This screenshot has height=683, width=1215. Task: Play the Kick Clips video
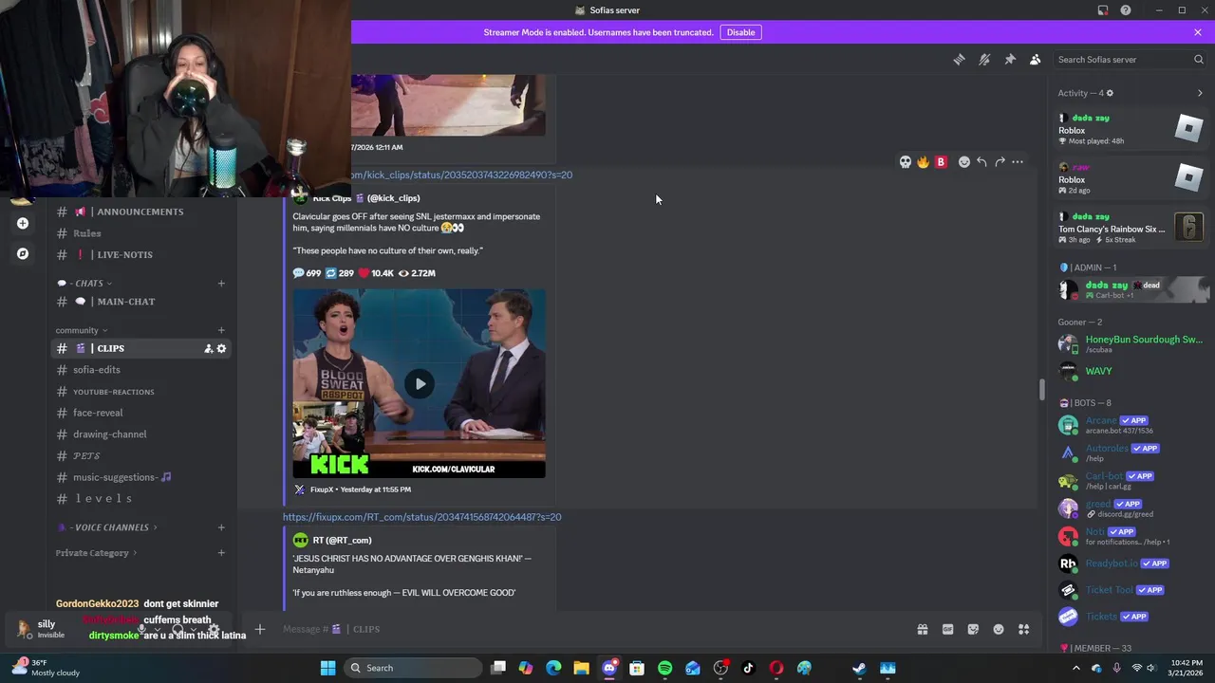coord(420,384)
